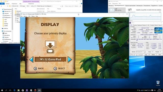Click the Windows Start button
The width and height of the screenshot is (163, 92).
[2, 90]
